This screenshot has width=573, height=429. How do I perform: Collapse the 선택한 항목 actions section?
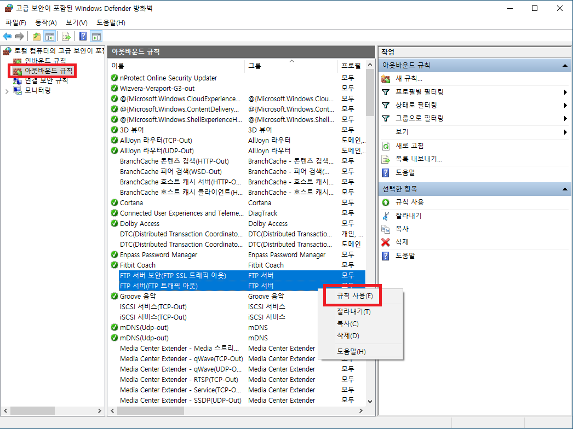pyautogui.click(x=565, y=189)
